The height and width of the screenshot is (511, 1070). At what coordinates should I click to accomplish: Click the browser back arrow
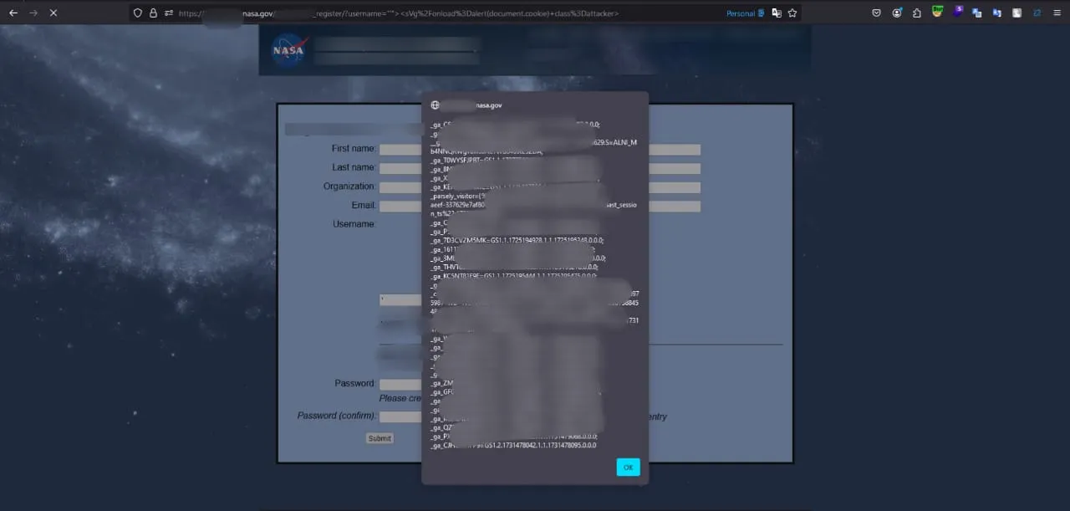pyautogui.click(x=13, y=13)
